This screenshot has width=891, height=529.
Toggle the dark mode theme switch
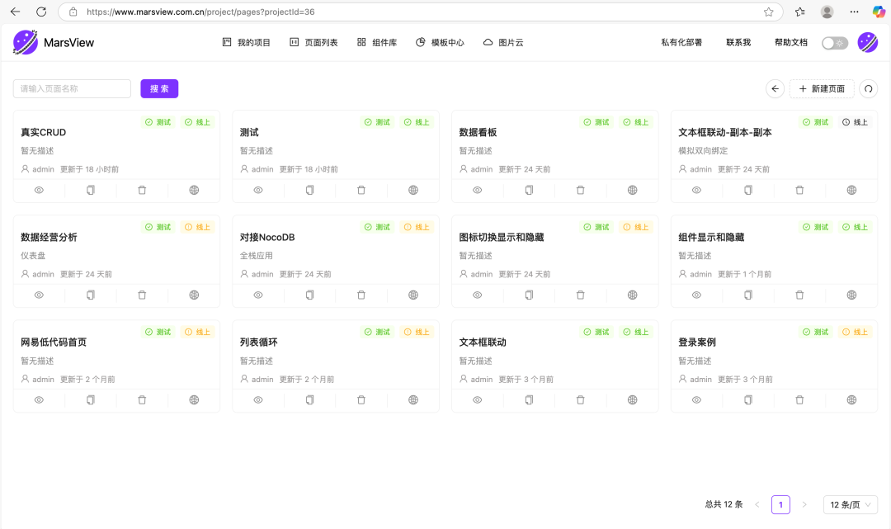pyautogui.click(x=834, y=43)
